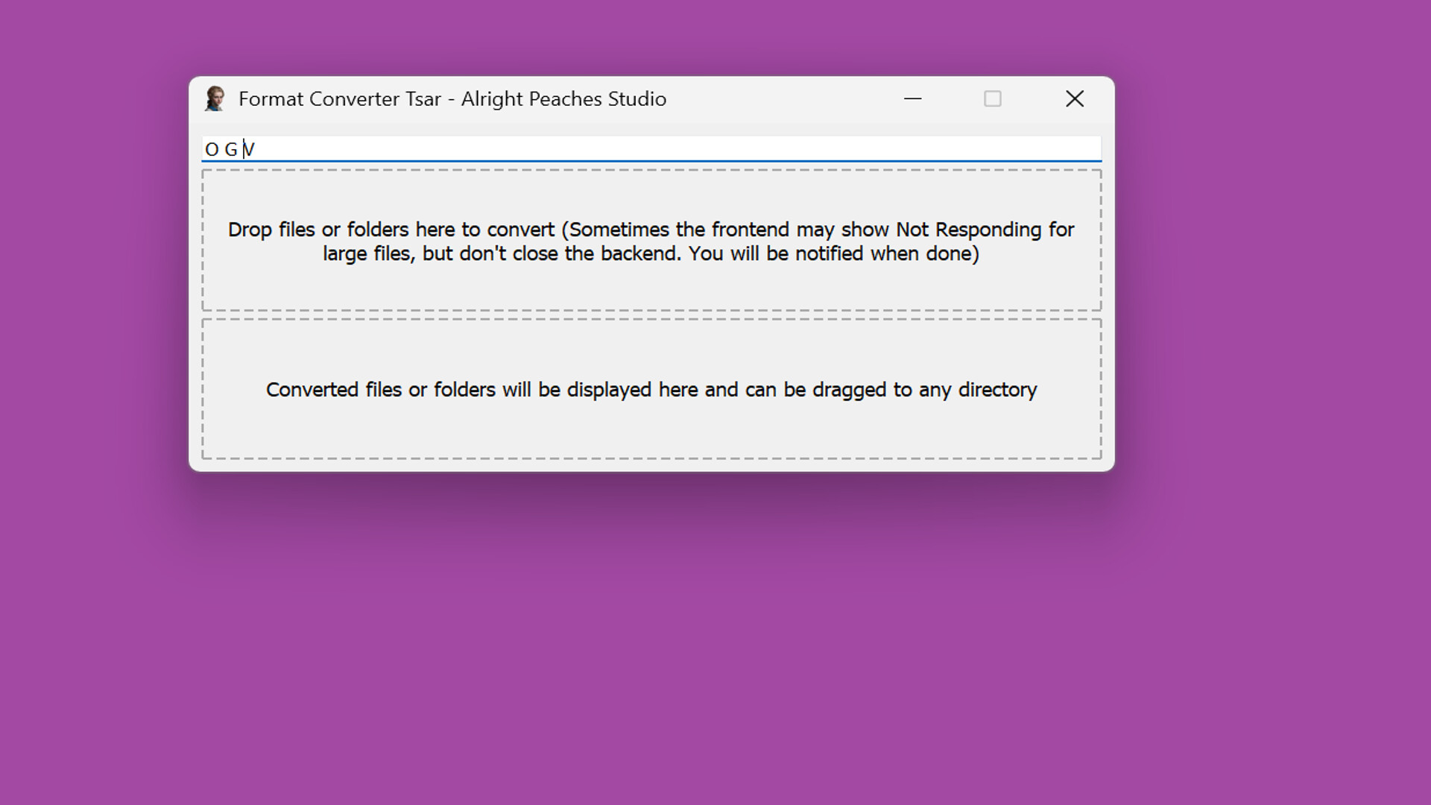Click the dashed zone mentioning Not Responding warning
This screenshot has width=1431, height=805.
[x=651, y=241]
